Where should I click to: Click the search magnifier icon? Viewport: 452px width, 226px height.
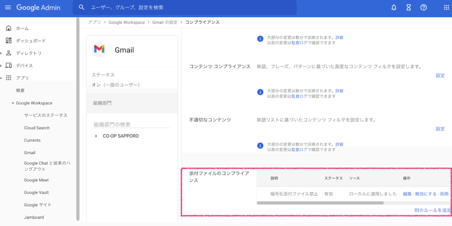click(81, 7)
